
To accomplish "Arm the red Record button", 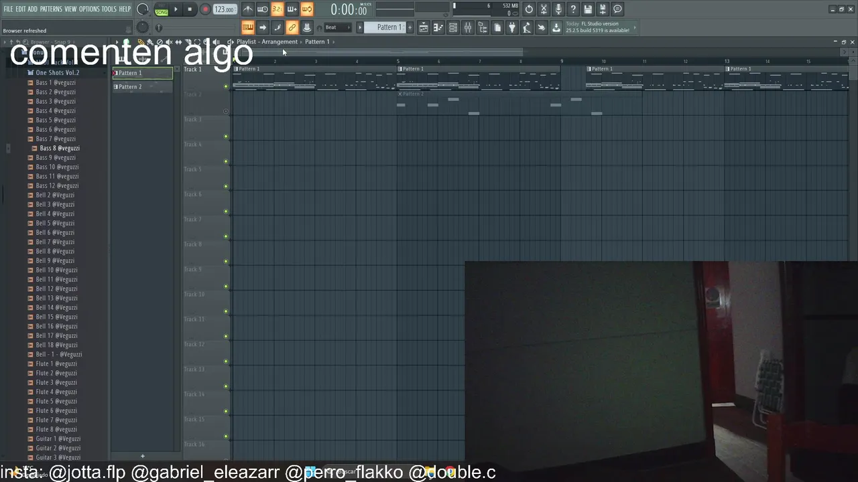I will (x=205, y=9).
